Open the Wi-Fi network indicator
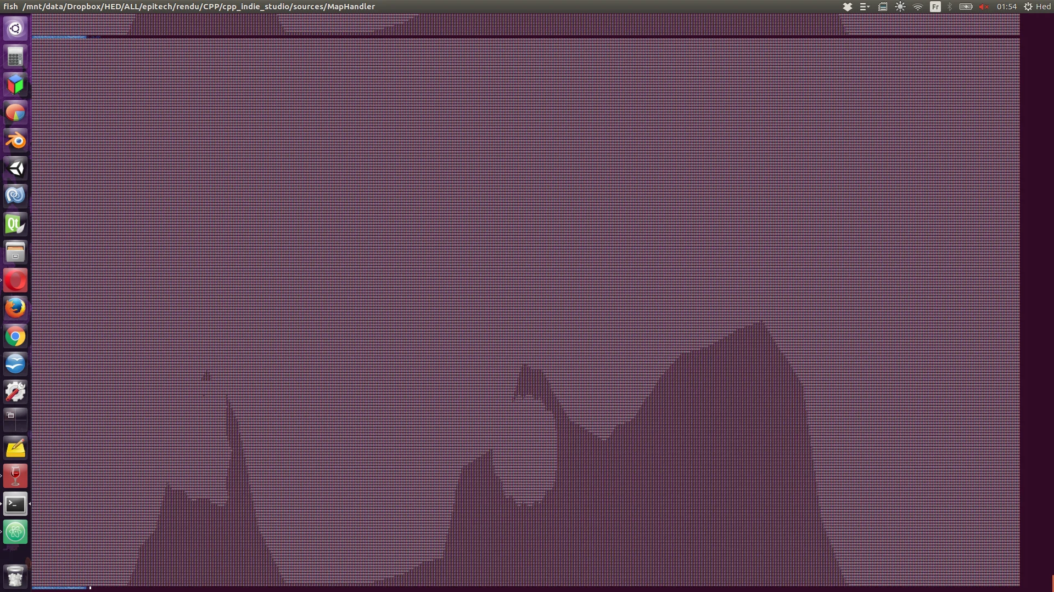This screenshot has height=592, width=1054. (x=918, y=7)
